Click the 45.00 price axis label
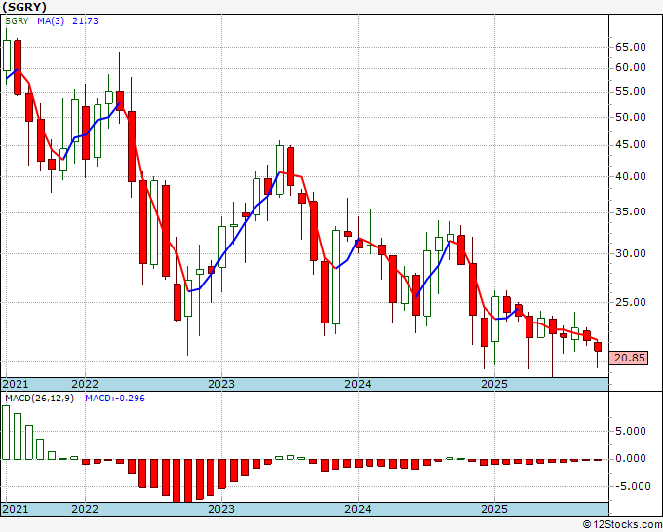The height and width of the screenshot is (532, 663). point(630,144)
